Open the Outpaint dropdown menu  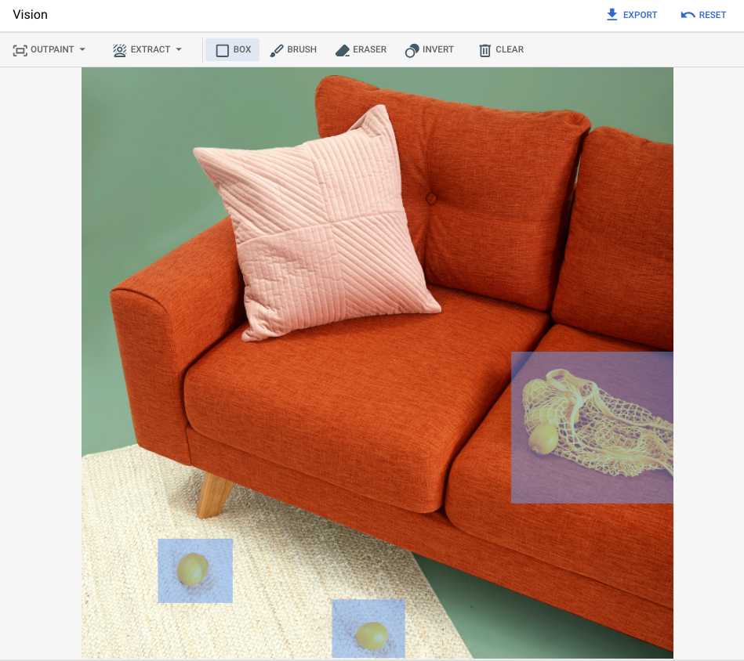pyautogui.click(x=83, y=49)
